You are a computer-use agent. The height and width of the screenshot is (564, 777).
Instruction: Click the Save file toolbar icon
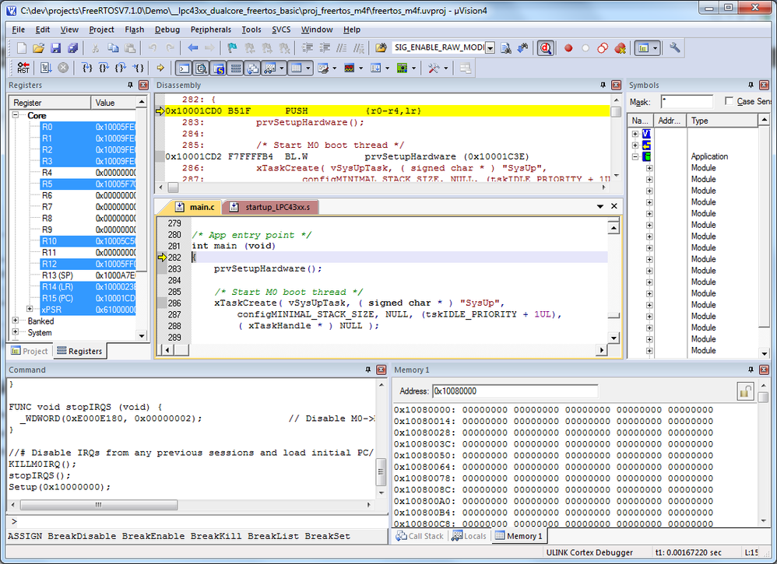pyautogui.click(x=56, y=48)
